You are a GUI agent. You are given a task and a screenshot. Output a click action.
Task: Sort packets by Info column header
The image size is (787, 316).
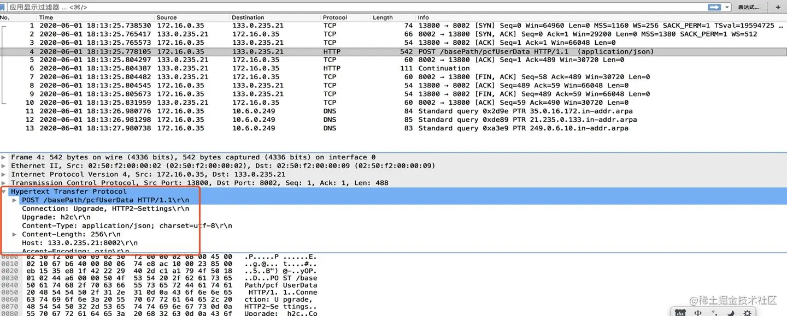point(601,17)
